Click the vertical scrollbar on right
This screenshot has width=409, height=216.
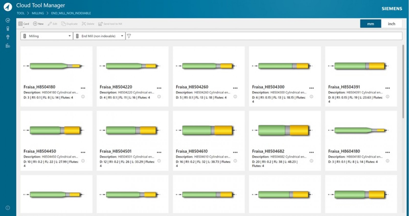[403, 82]
